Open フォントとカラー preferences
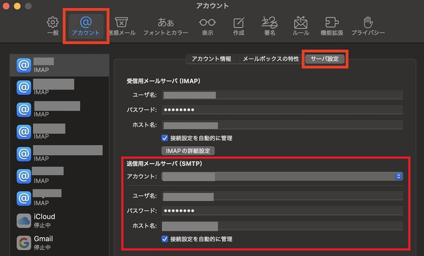 click(x=165, y=25)
